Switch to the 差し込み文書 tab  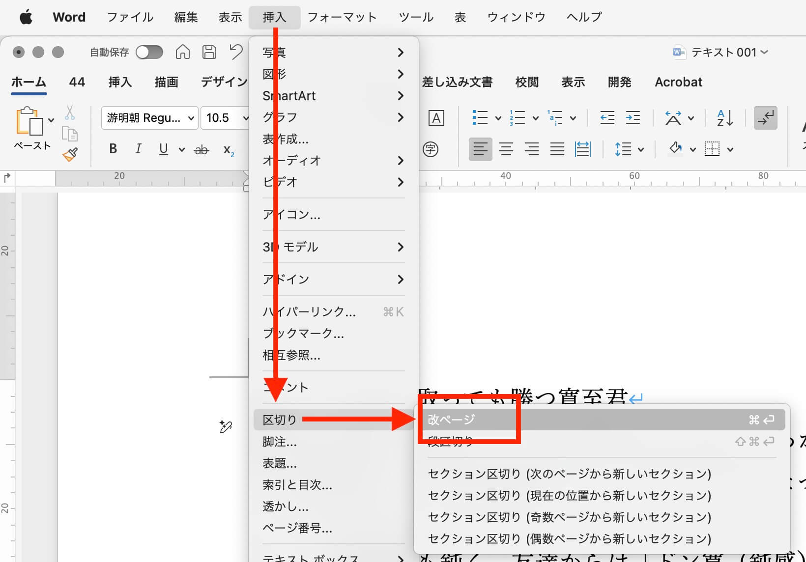(458, 82)
